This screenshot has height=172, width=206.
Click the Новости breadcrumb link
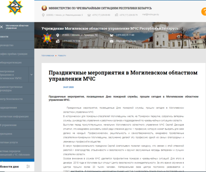point(62,55)
